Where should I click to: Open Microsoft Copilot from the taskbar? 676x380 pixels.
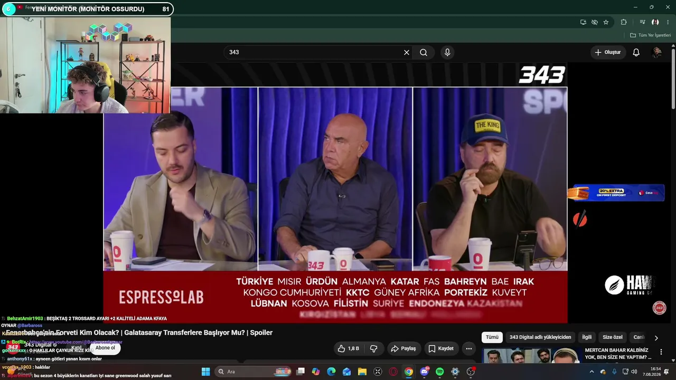[x=316, y=372]
